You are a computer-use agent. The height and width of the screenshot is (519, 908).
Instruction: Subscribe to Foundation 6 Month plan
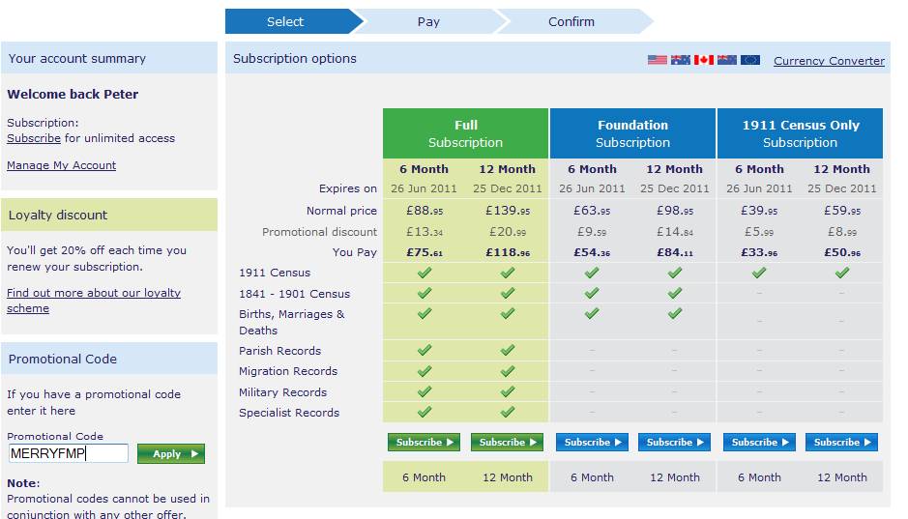[x=592, y=442]
